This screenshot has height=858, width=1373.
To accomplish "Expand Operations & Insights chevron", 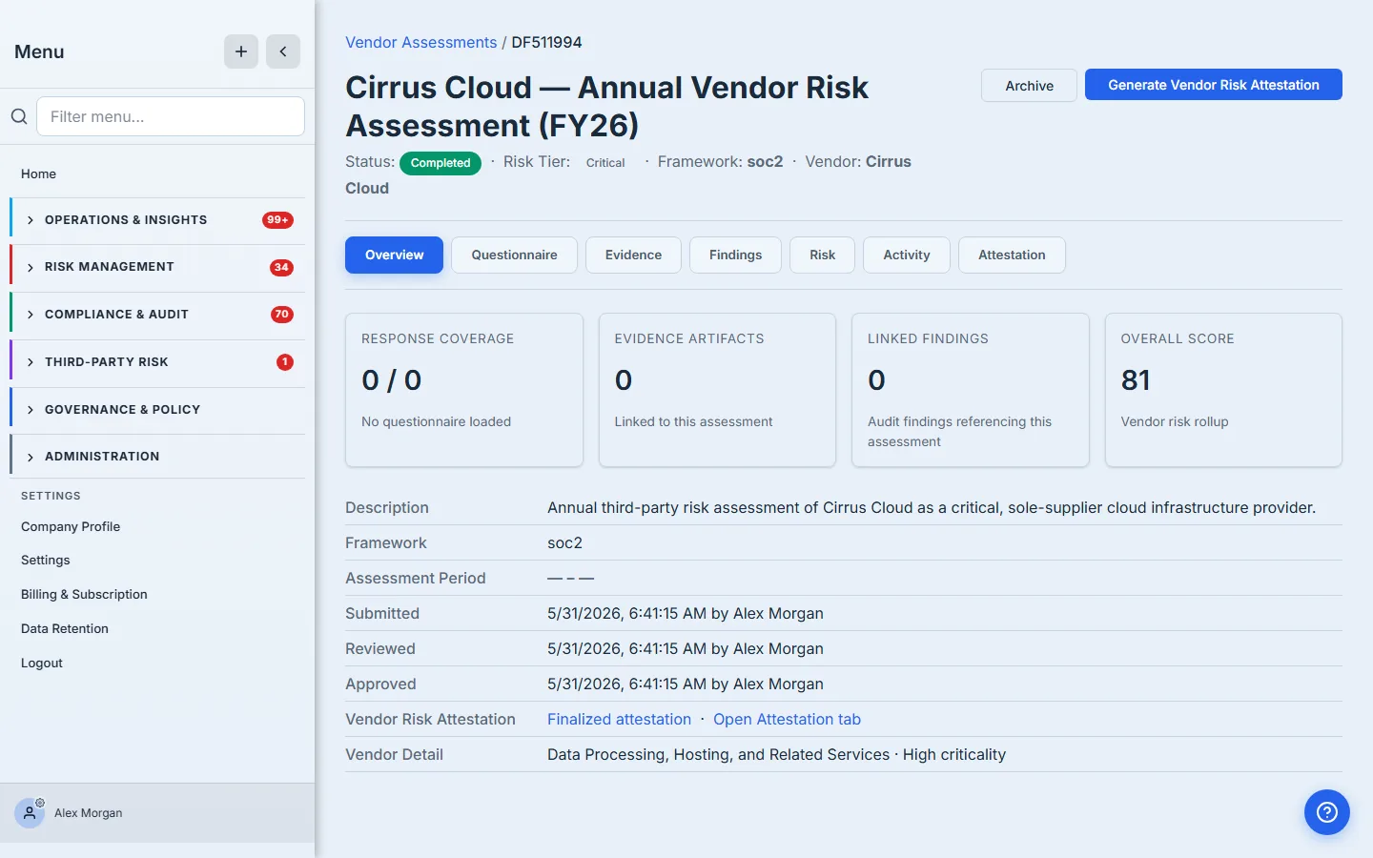I will [31, 220].
